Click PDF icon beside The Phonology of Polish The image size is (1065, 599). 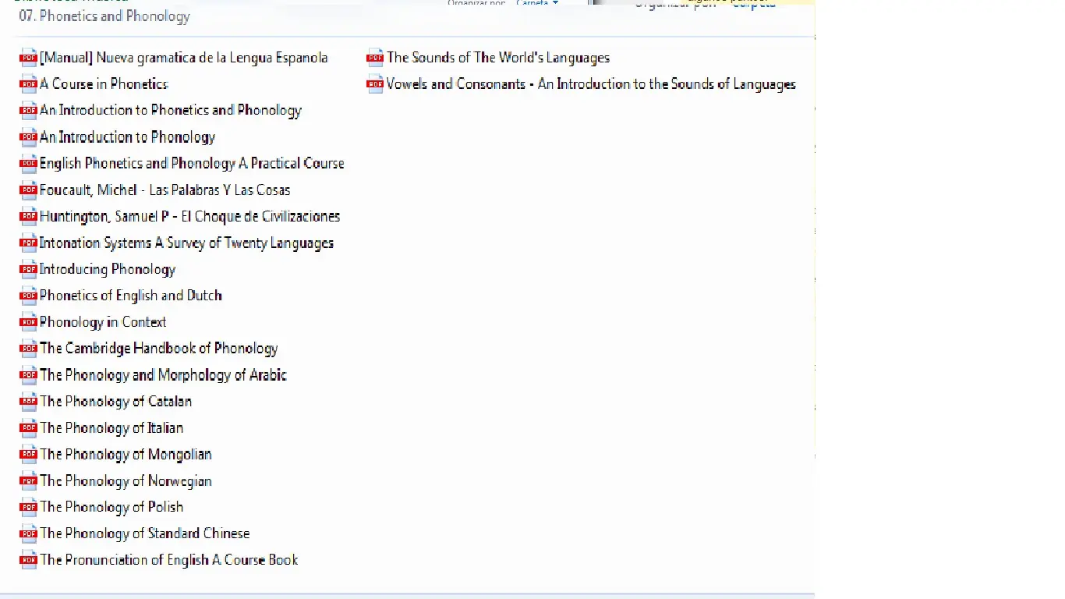point(29,507)
